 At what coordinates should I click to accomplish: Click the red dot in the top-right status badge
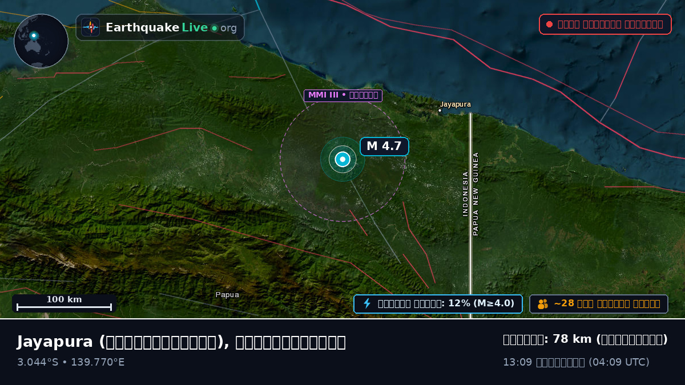549,24
